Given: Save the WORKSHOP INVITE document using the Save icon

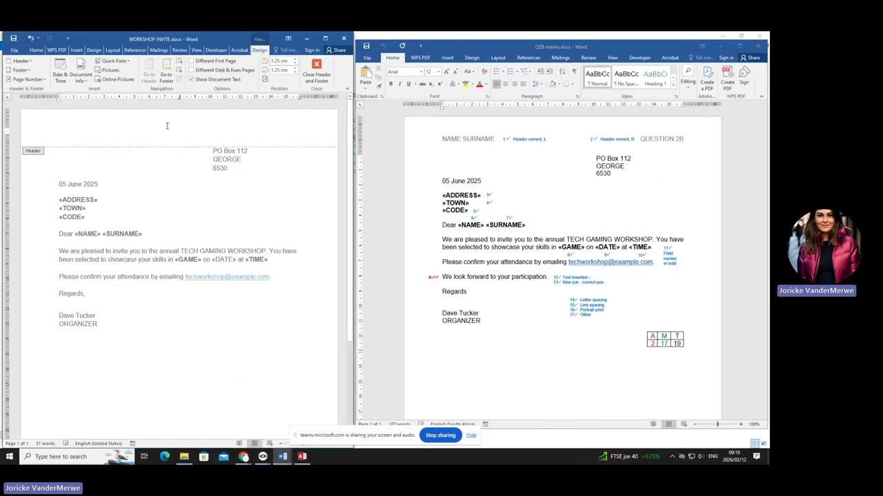Looking at the screenshot, I should tap(13, 39).
